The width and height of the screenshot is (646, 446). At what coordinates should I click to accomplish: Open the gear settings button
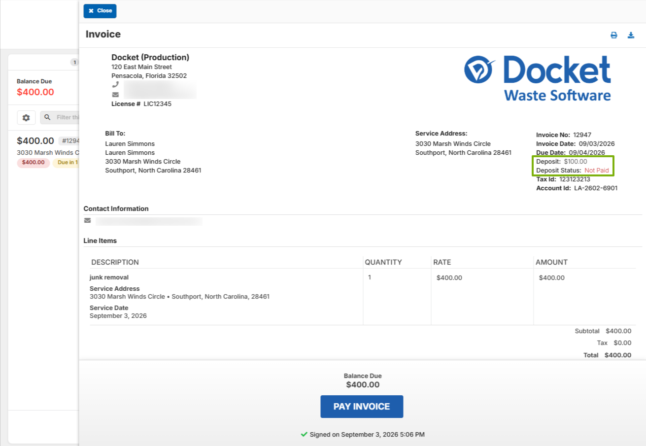(x=26, y=117)
